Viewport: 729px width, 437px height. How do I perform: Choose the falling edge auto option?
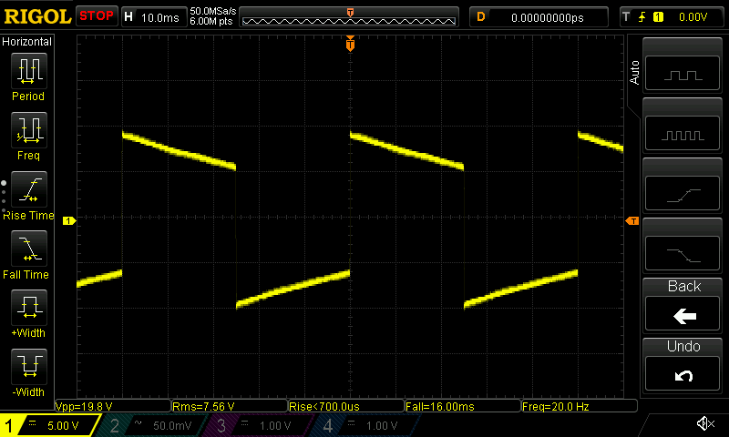click(683, 254)
